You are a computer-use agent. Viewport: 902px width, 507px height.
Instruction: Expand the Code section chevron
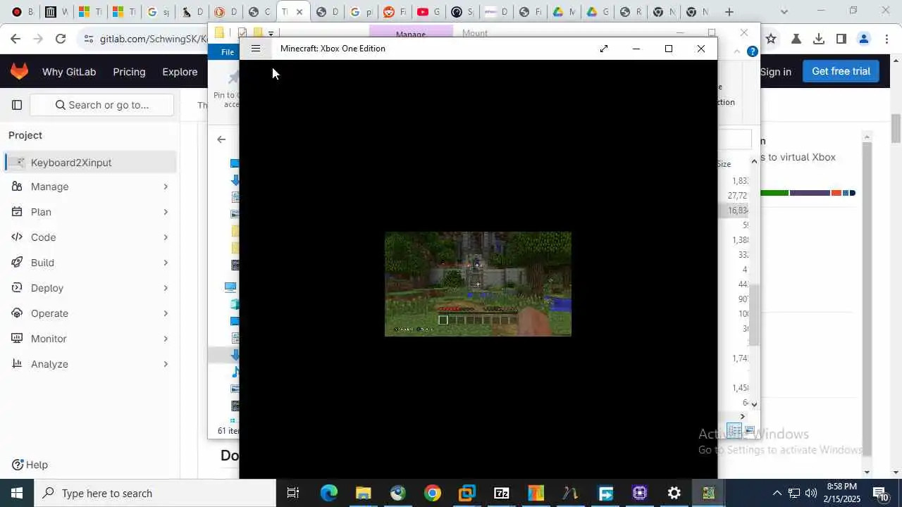point(166,237)
